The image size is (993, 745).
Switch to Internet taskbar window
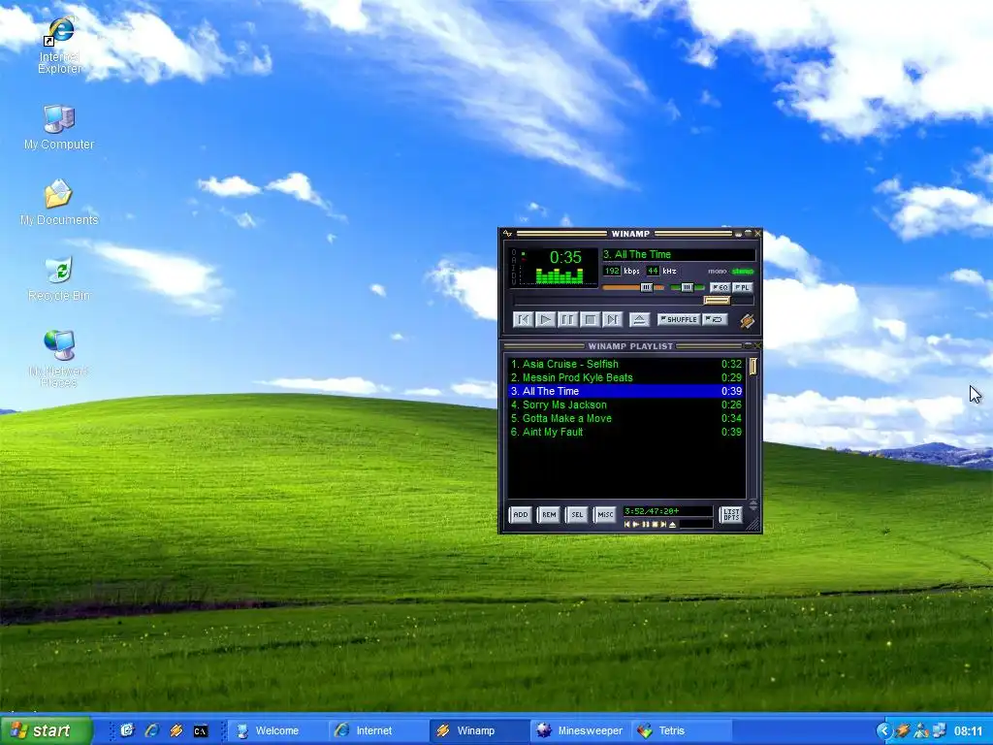point(378,730)
